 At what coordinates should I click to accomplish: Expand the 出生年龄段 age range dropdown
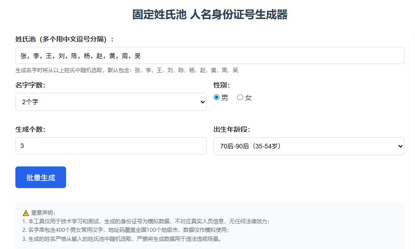tap(309, 146)
